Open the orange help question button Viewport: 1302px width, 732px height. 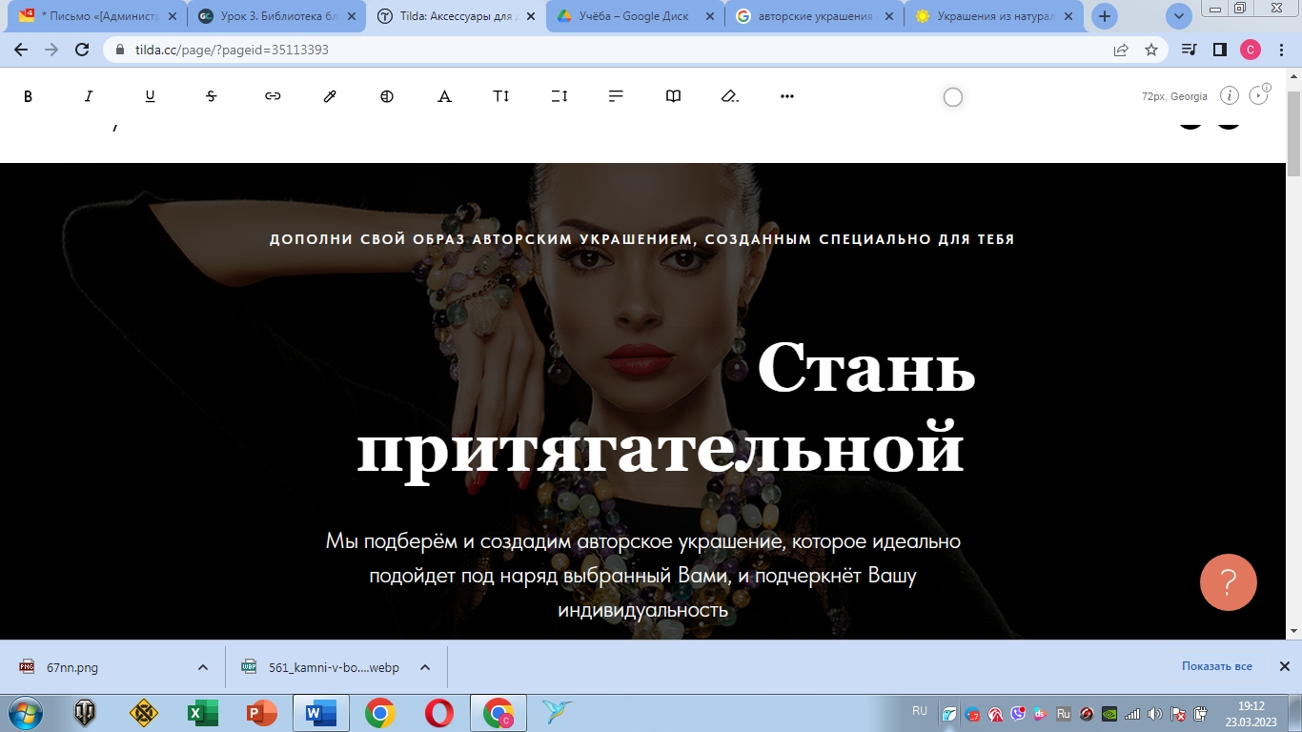(x=1229, y=582)
